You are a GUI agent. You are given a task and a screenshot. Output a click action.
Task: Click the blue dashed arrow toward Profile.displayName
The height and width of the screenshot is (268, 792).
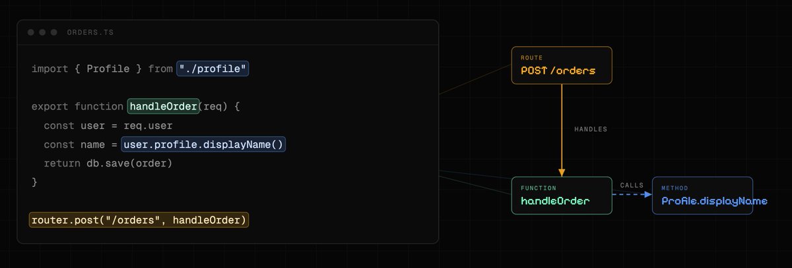(632, 196)
